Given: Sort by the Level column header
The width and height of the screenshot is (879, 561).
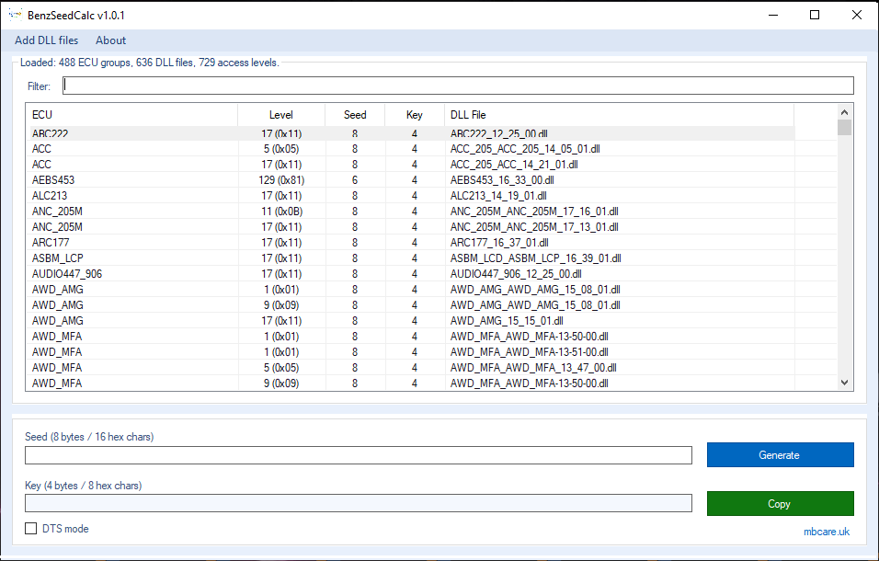Looking at the screenshot, I should [281, 115].
